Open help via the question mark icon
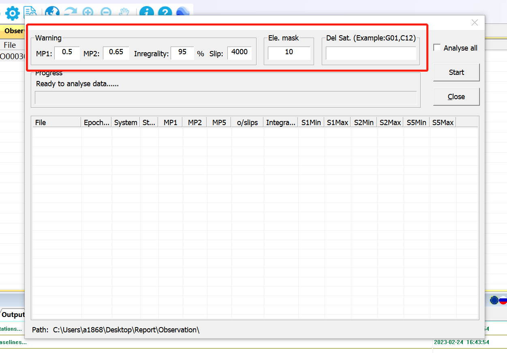 click(x=165, y=13)
